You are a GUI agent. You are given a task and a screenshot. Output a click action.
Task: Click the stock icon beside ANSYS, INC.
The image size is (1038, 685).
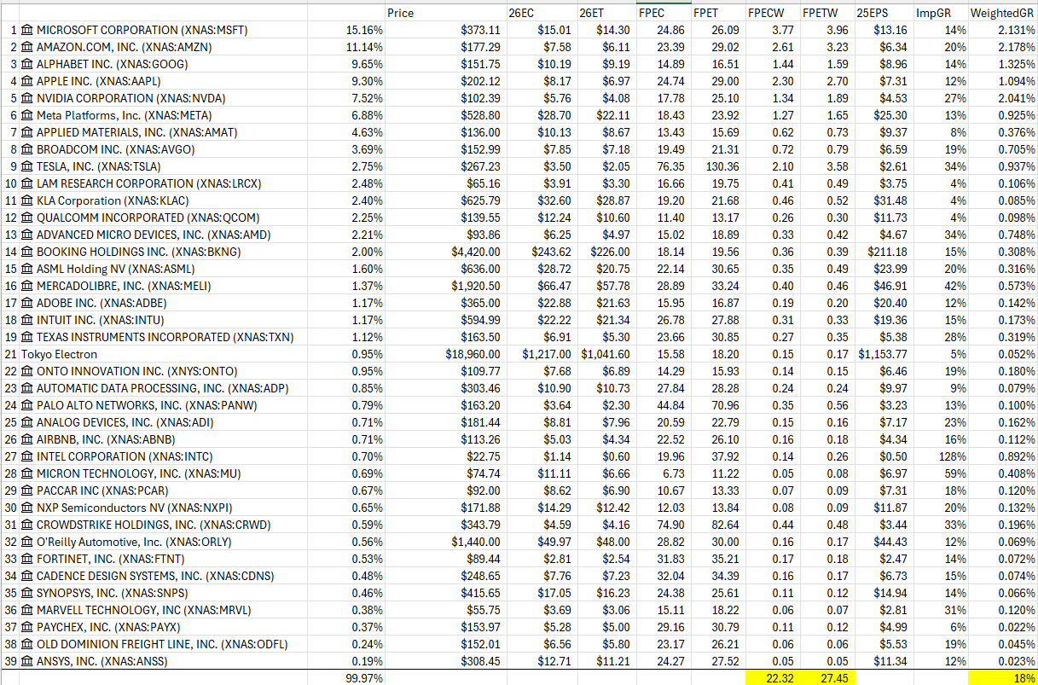(26, 661)
